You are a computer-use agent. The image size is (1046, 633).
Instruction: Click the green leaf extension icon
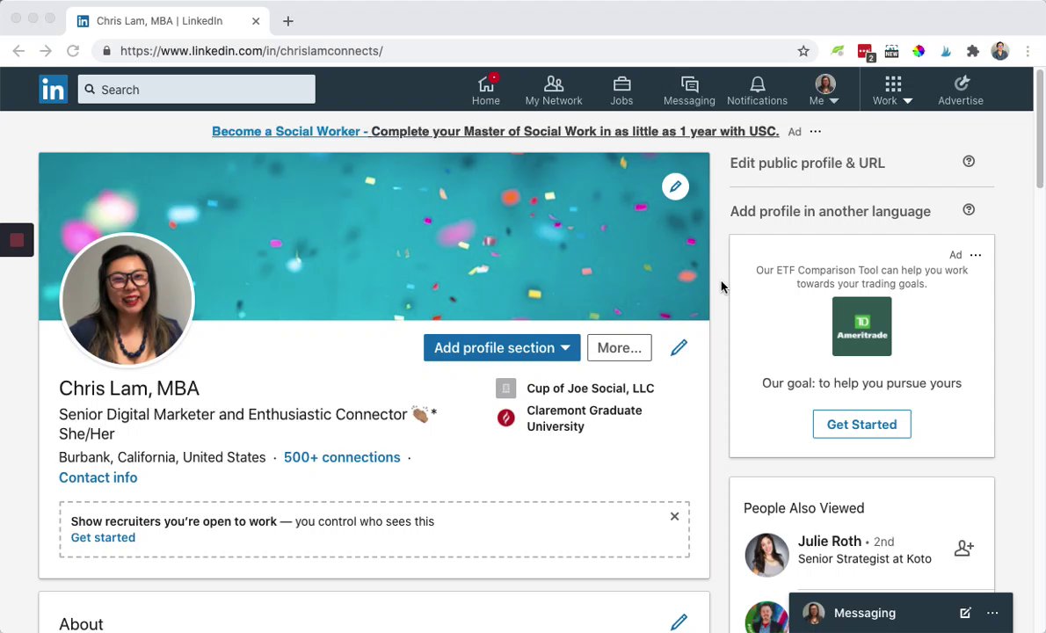837,51
